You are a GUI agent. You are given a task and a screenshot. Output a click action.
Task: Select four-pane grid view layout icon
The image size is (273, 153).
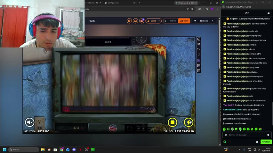(x=199, y=71)
